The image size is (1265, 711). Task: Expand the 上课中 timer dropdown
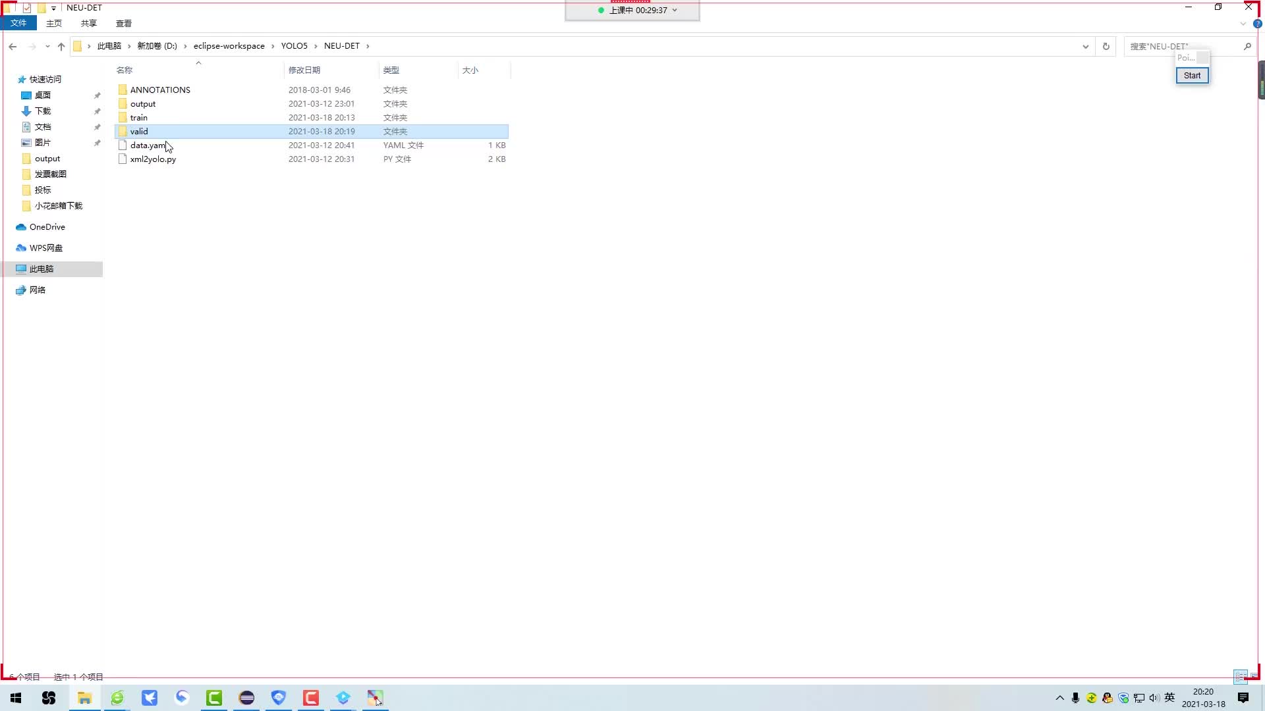pyautogui.click(x=675, y=11)
